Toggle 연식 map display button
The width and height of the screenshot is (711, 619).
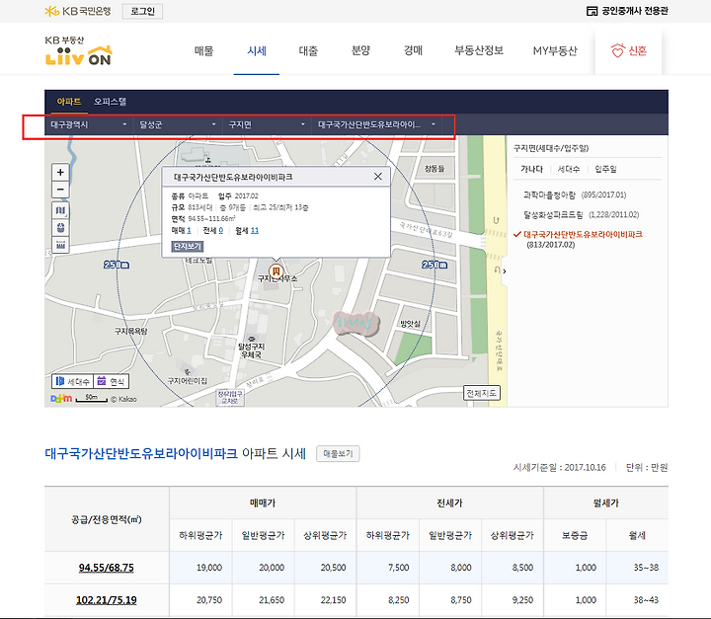pos(111,382)
